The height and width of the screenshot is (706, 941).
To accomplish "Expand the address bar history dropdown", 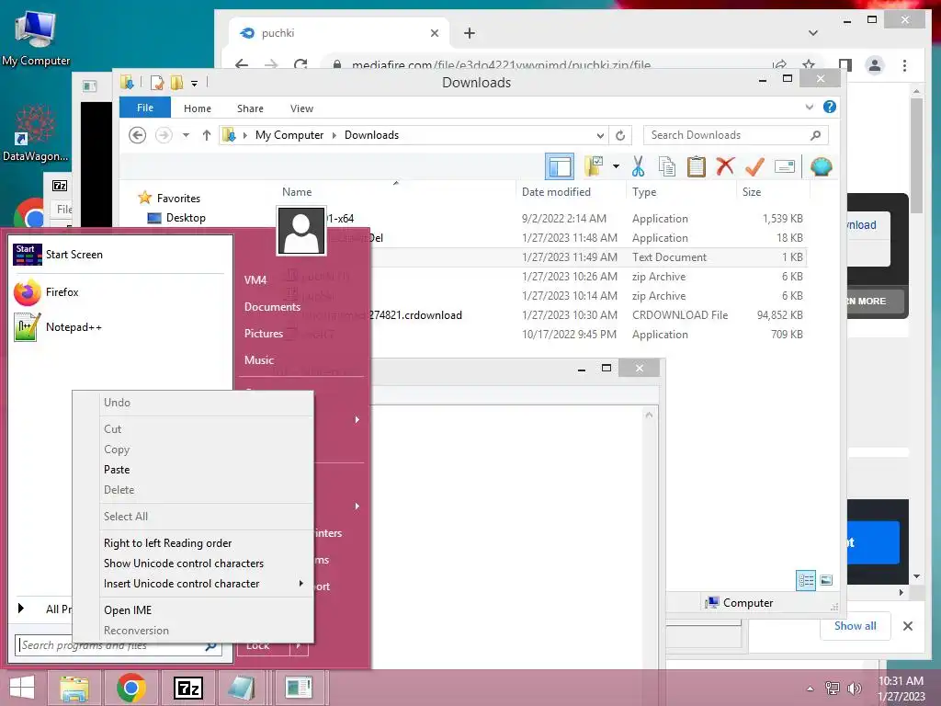I will [600, 136].
